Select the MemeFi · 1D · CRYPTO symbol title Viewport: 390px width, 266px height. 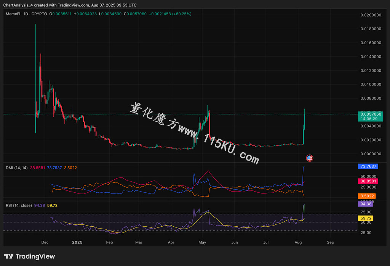26,14
